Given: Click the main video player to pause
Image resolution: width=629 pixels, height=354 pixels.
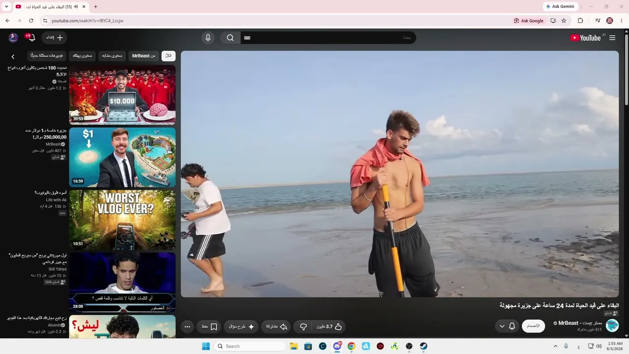Looking at the screenshot, I should pos(400,174).
